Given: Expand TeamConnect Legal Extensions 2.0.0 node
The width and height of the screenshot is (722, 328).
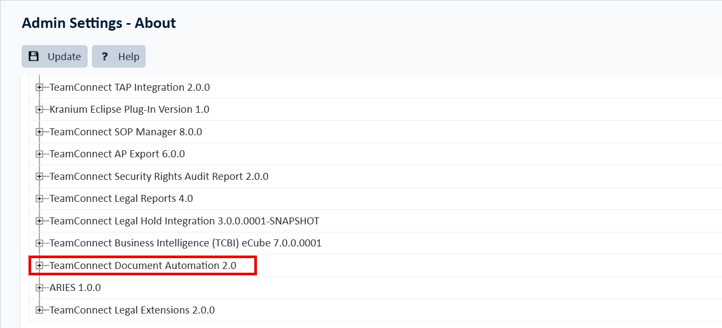Looking at the screenshot, I should pyautogui.click(x=39, y=310).
